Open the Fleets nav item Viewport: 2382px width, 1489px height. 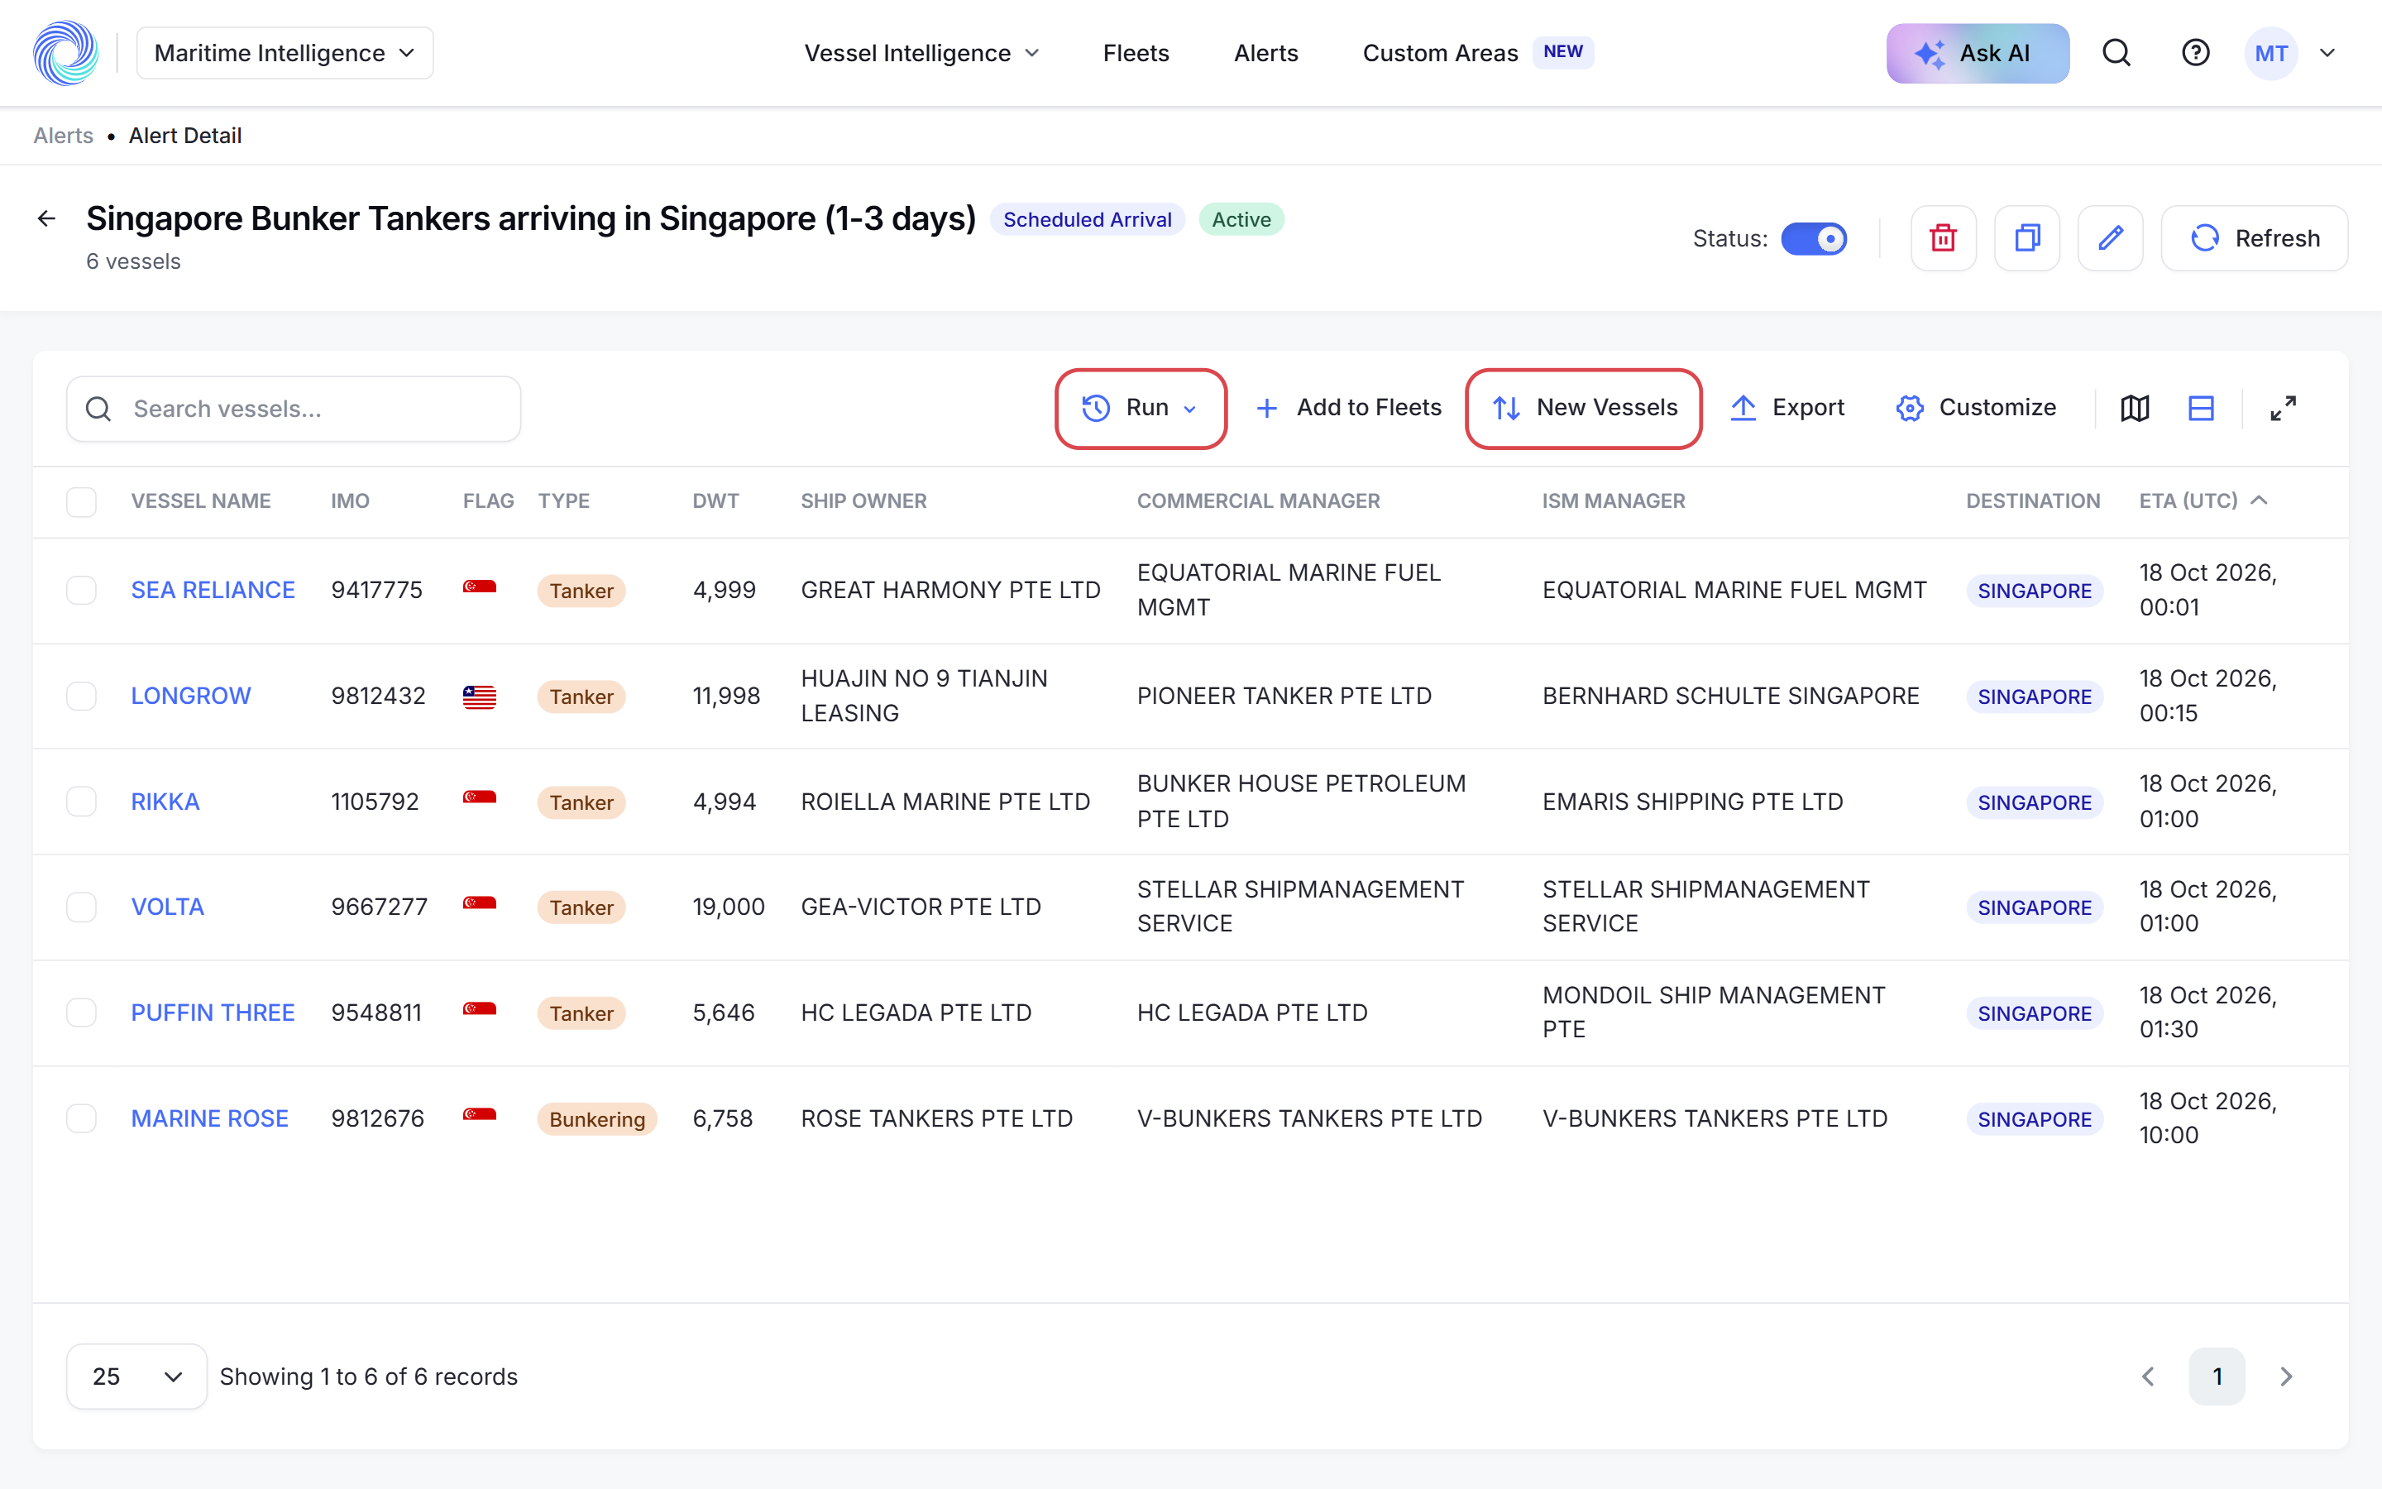click(x=1136, y=53)
